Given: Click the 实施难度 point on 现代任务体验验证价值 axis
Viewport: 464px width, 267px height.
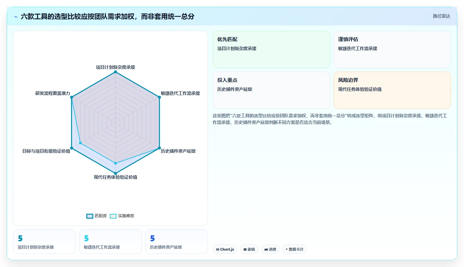Looking at the screenshot, I should point(115,163).
